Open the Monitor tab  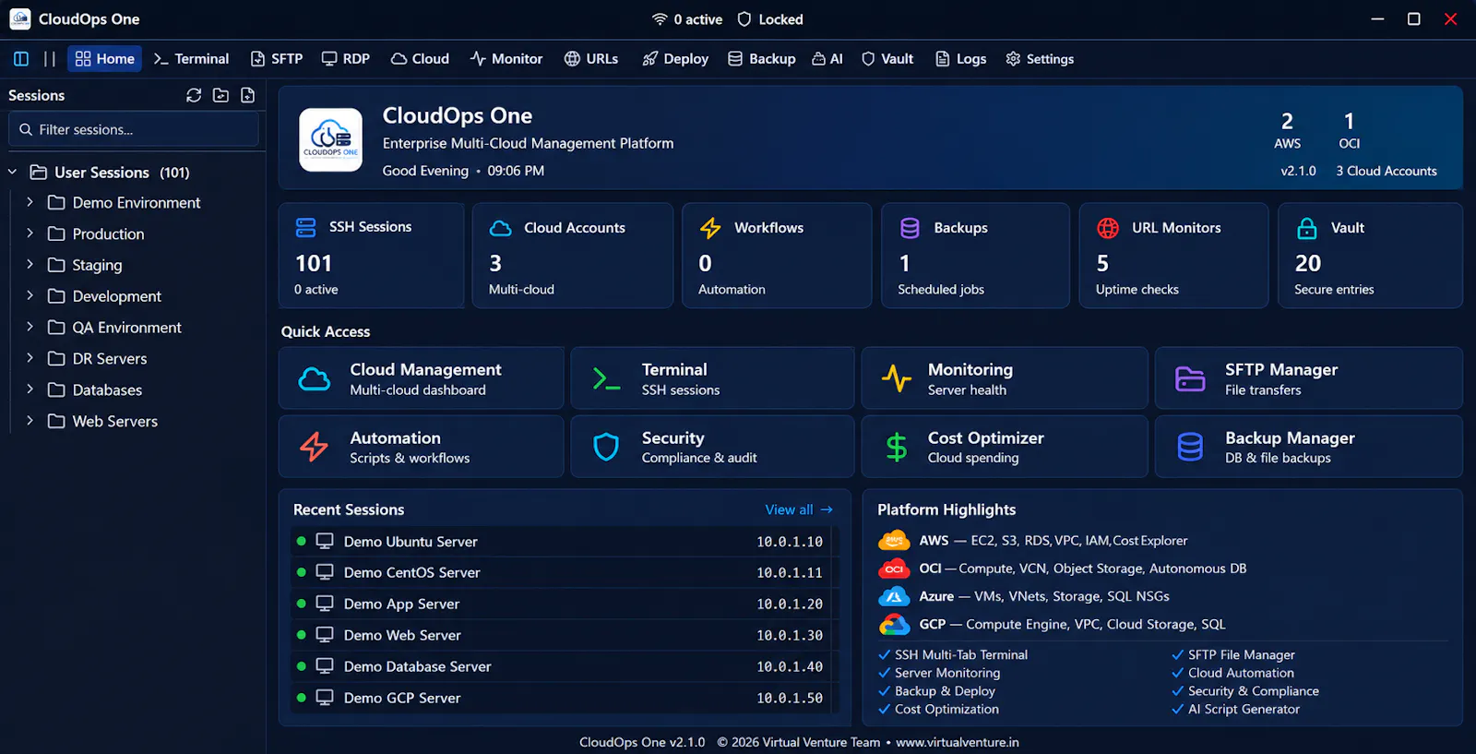[x=506, y=59]
